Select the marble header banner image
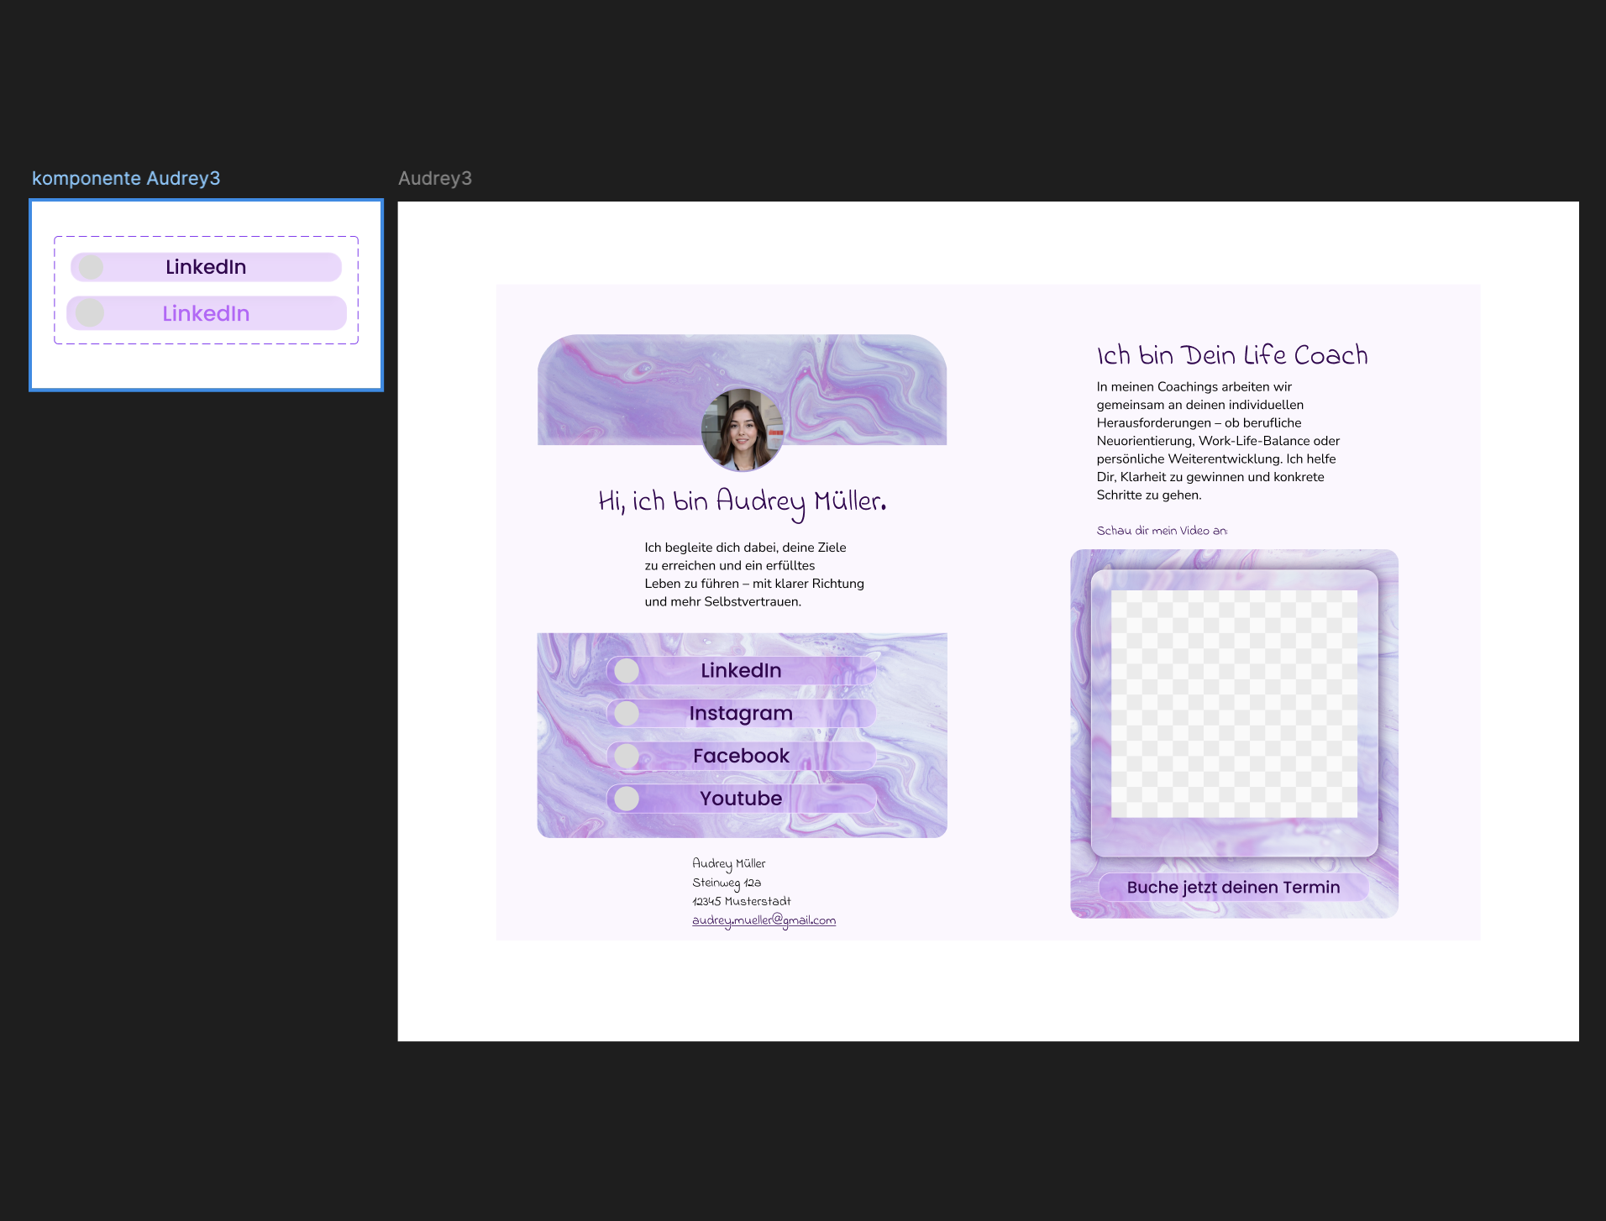1606x1221 pixels. coord(742,390)
